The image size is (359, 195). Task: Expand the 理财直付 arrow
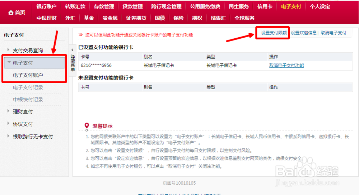(8, 111)
